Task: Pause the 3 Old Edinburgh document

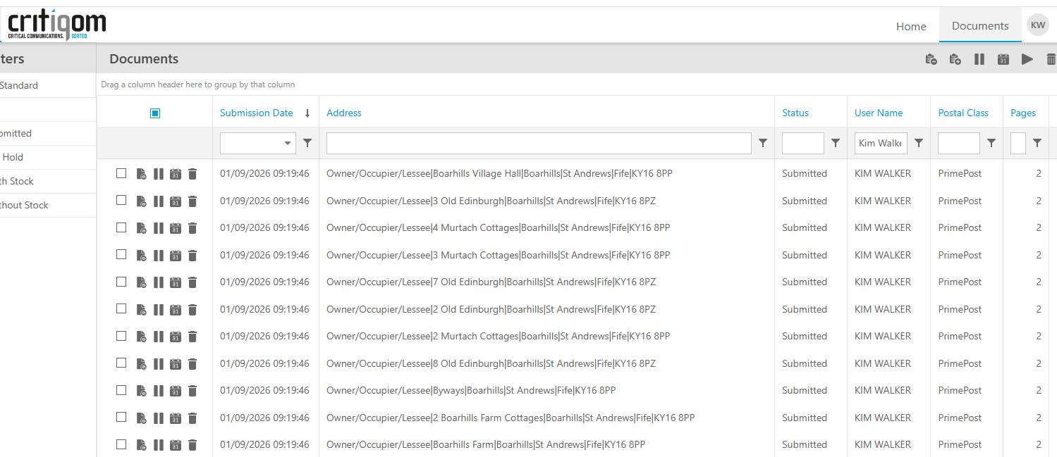Action: click(159, 201)
